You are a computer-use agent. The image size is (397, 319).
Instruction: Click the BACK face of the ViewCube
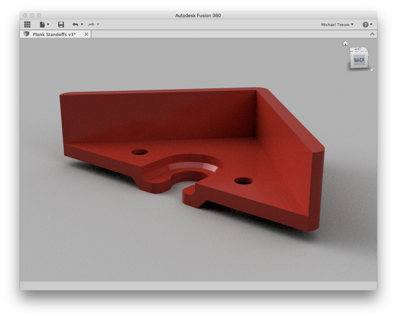coord(359,60)
